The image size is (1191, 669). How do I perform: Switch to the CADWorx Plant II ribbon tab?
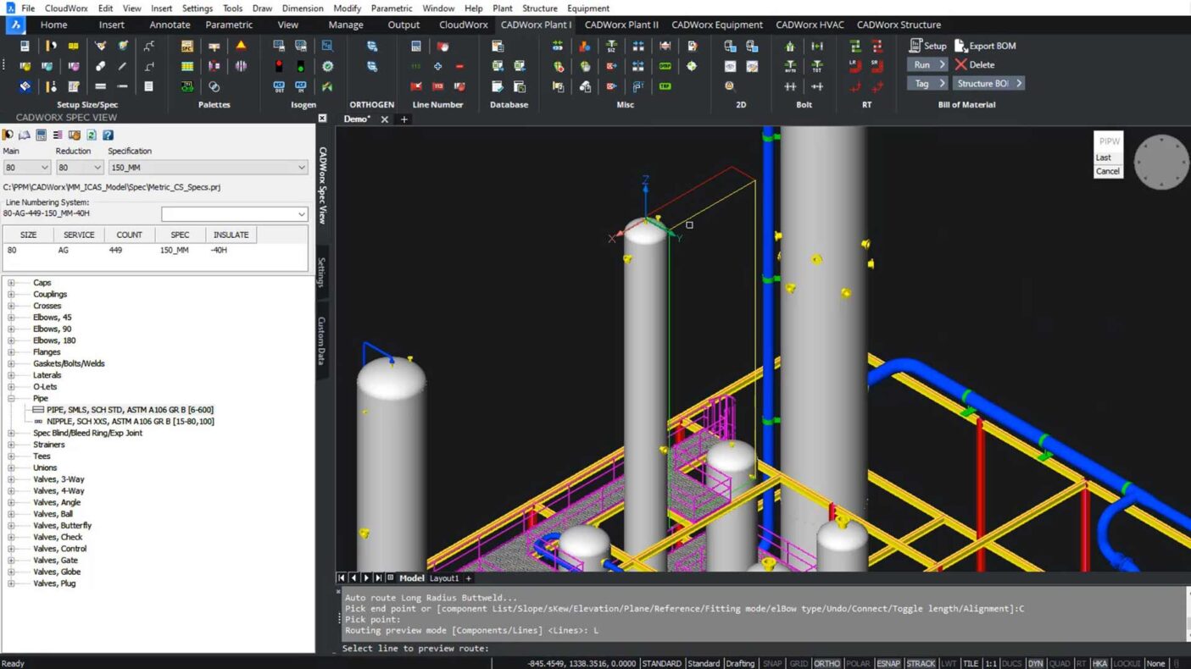(621, 25)
